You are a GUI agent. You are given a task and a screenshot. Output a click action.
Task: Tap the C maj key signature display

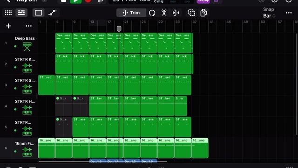[x=159, y=1]
